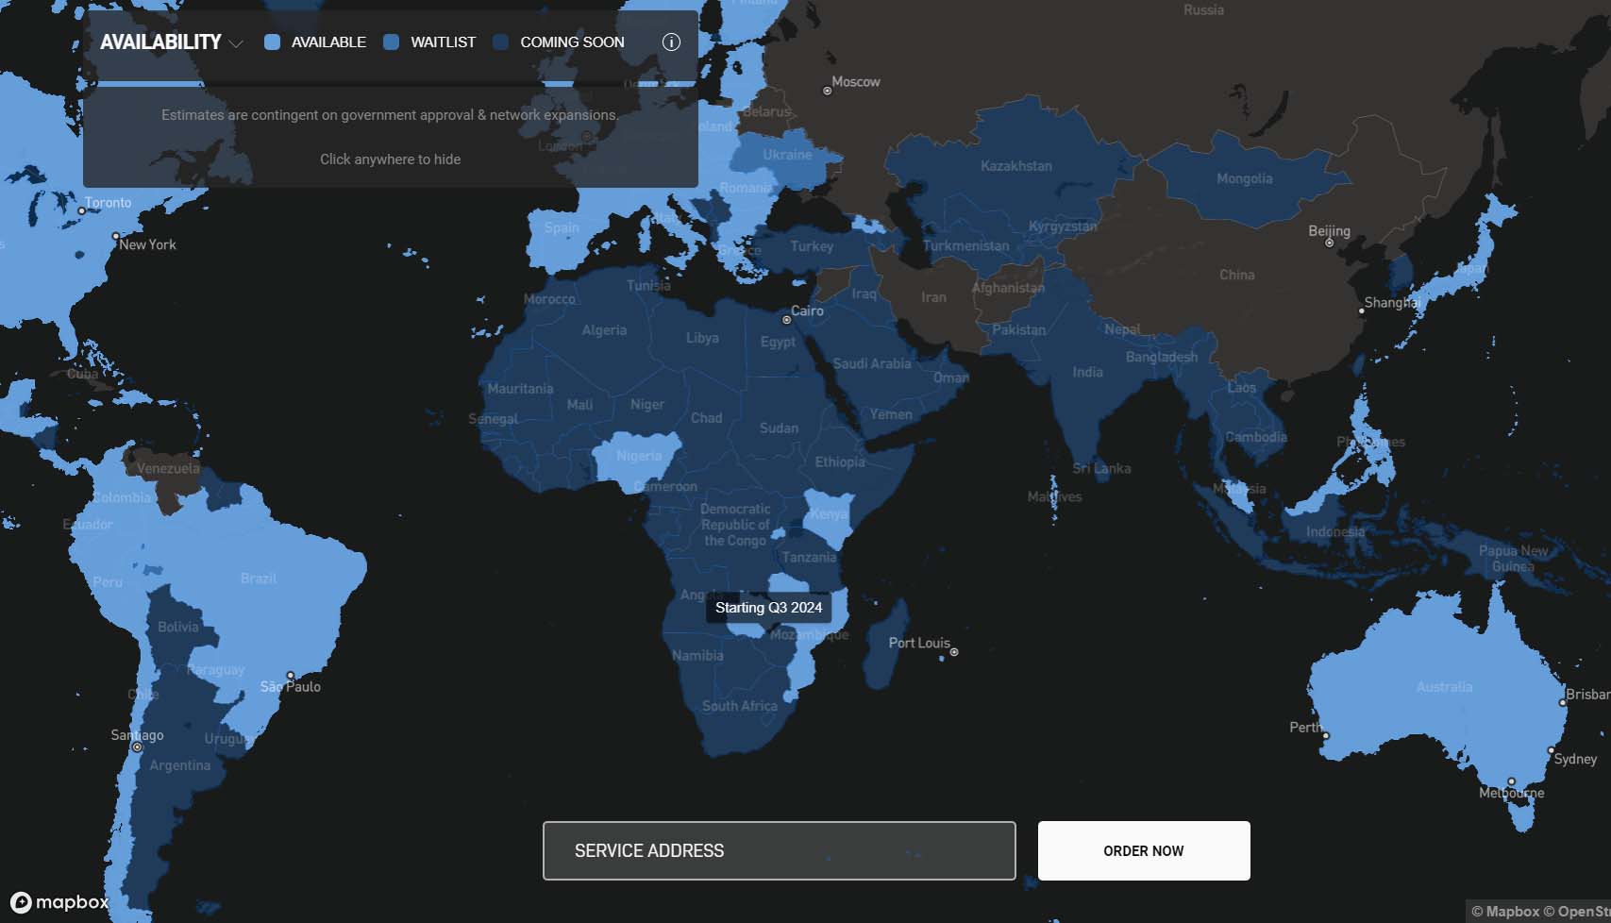1611x923 pixels.
Task: Click the Coming Soon legend swatch
Action: (x=501, y=42)
